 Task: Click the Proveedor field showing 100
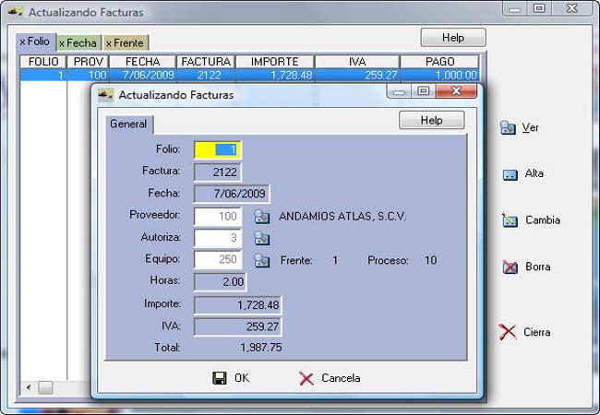pos(217,217)
